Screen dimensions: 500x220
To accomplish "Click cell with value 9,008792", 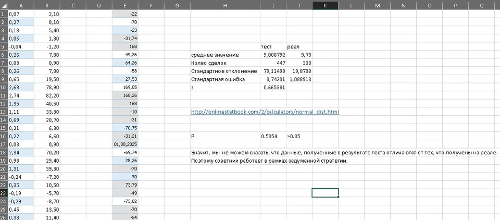I will click(273, 55).
